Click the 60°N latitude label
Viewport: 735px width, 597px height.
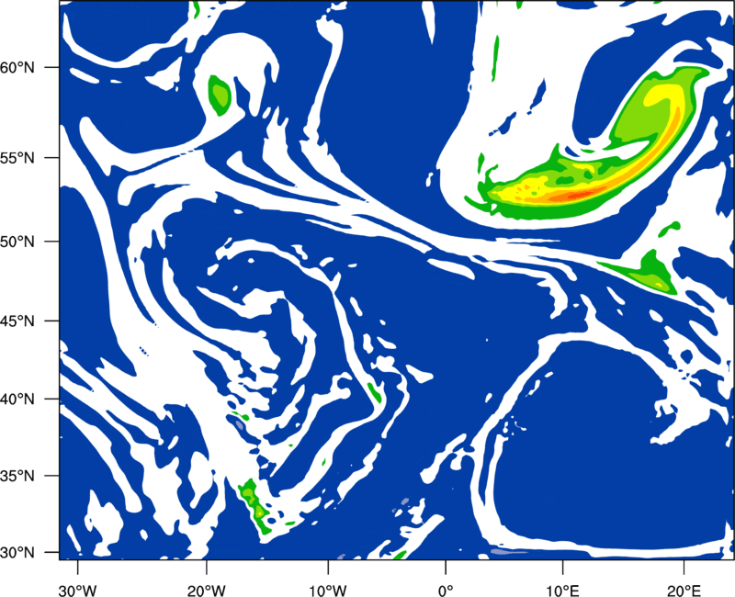coord(17,68)
